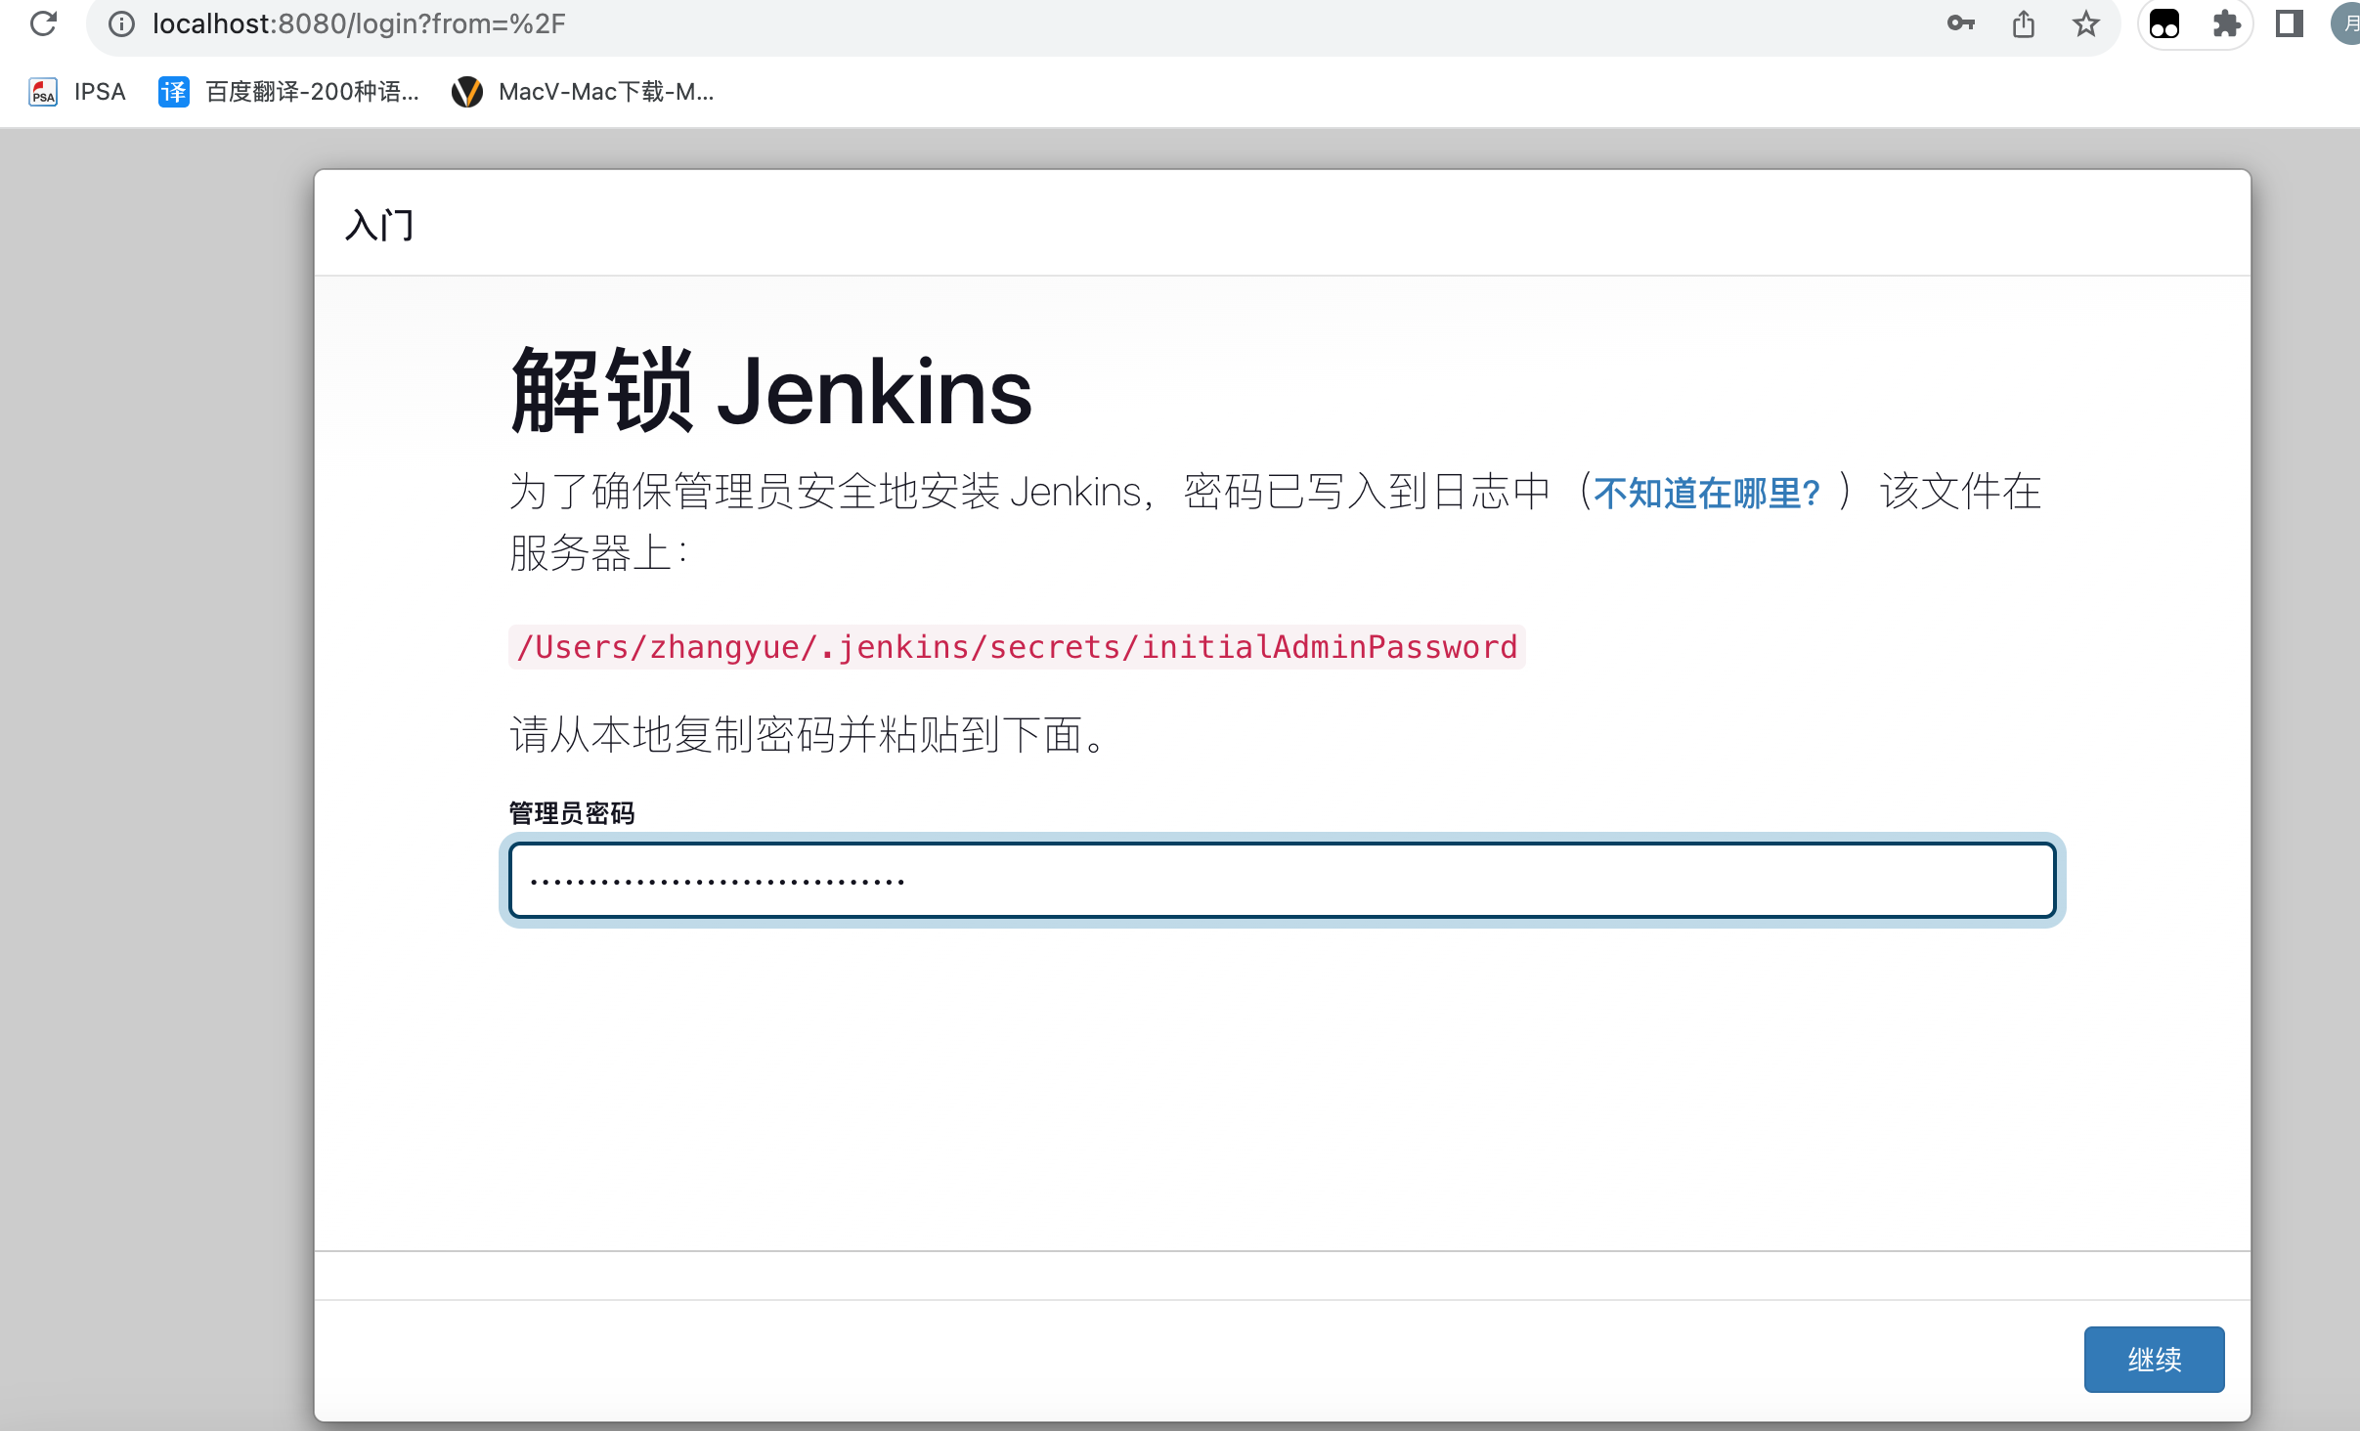This screenshot has width=2360, height=1431.
Task: Click the 入门 dialog header
Action: click(x=379, y=225)
